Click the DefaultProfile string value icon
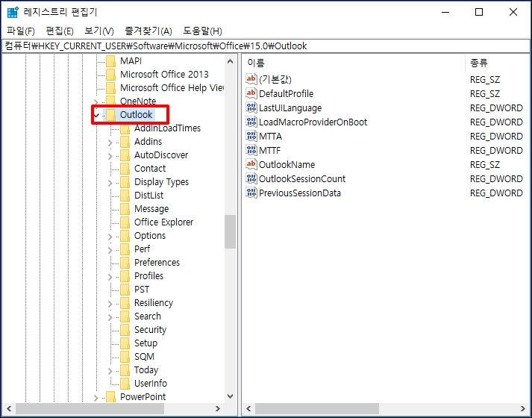 251,93
